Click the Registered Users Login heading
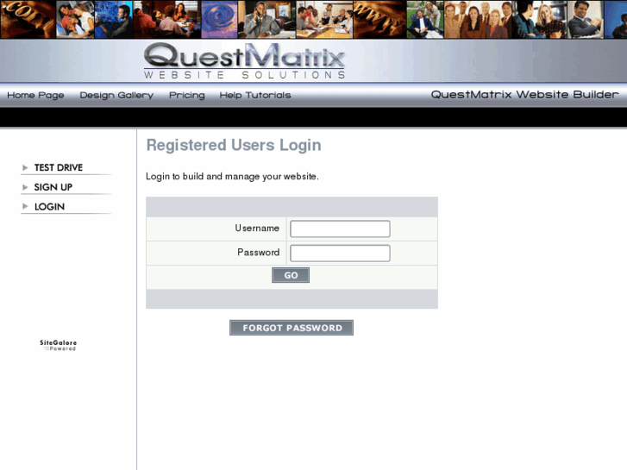Viewport: 627px width, 470px height. coord(234,145)
